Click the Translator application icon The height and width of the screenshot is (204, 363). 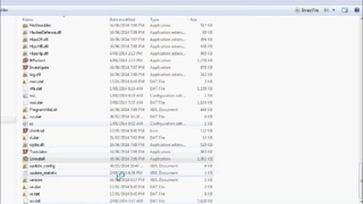[x=25, y=152]
